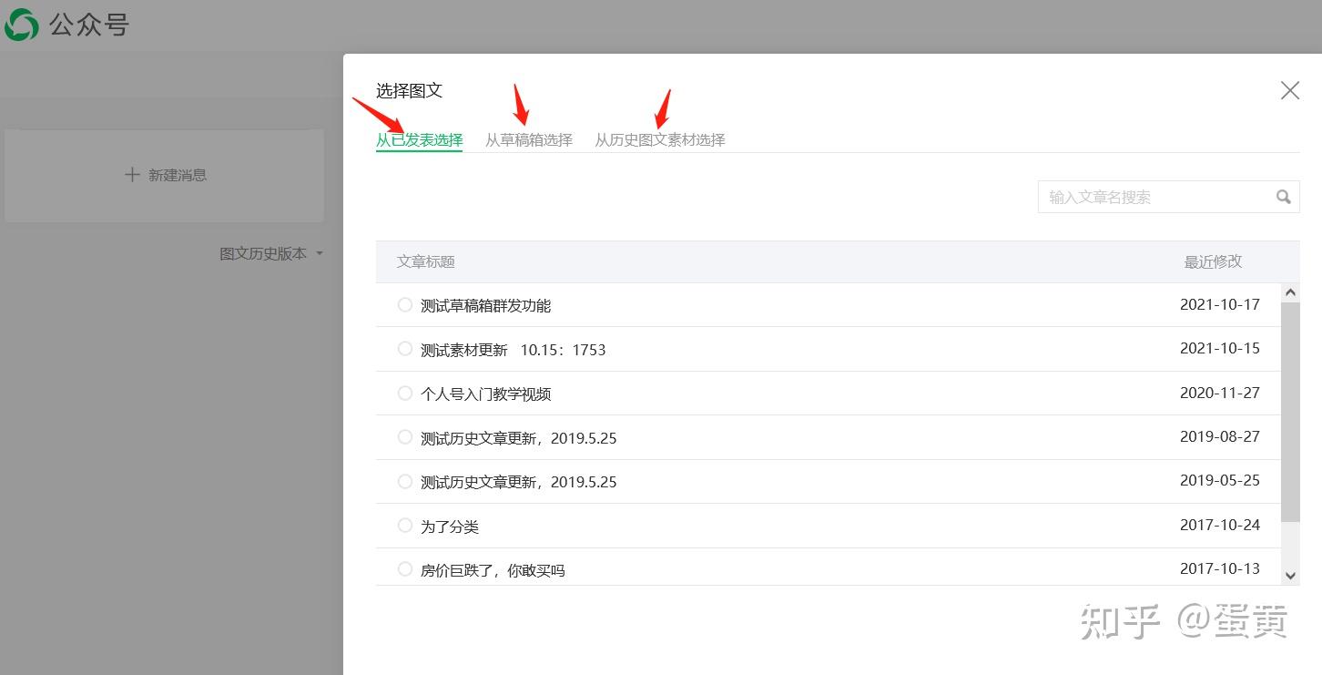Click the list scrollbar down arrow
Viewport: 1322px width, 675px height.
(1290, 576)
